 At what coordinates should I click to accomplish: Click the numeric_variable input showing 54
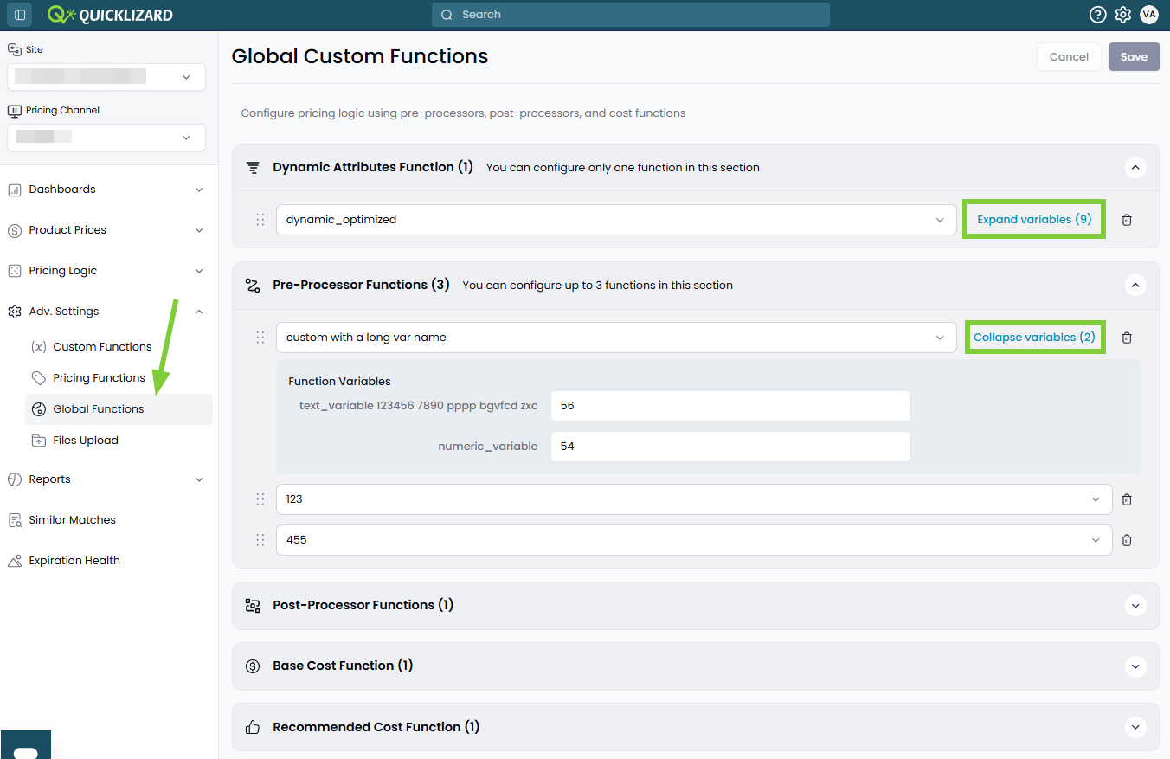730,447
